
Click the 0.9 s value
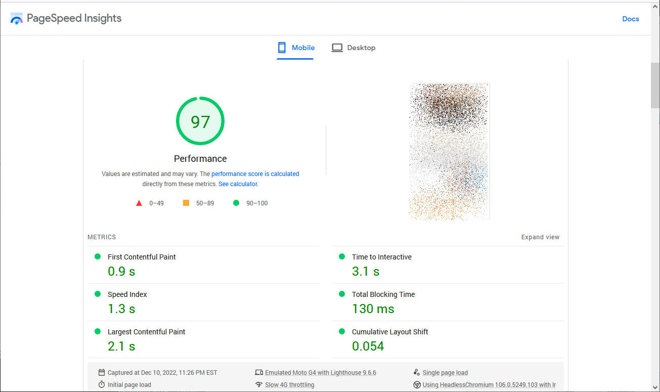(x=121, y=271)
